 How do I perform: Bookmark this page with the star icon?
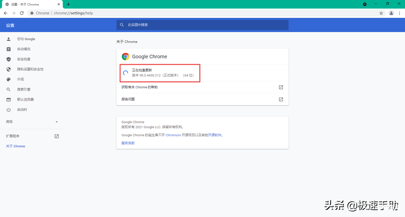pos(381,13)
